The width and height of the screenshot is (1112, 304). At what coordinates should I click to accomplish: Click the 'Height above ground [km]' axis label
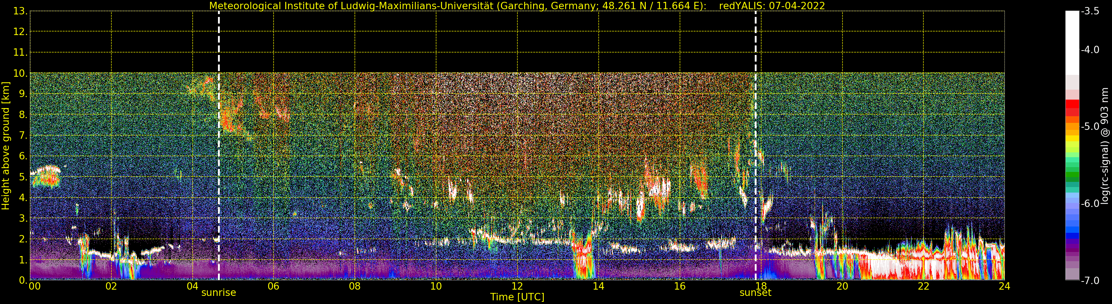tap(5, 146)
